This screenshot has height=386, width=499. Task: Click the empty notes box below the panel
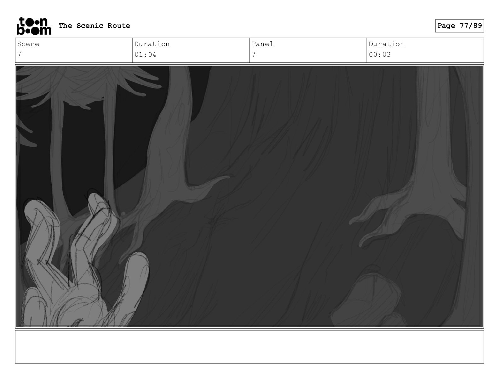(249, 347)
